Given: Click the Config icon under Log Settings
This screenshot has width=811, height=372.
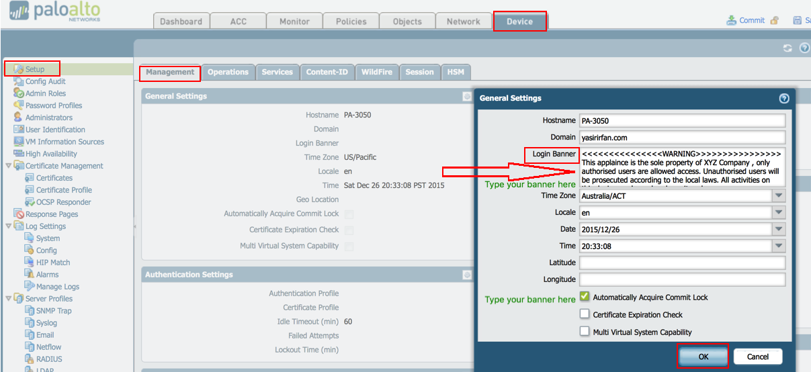Looking at the screenshot, I should [x=30, y=250].
